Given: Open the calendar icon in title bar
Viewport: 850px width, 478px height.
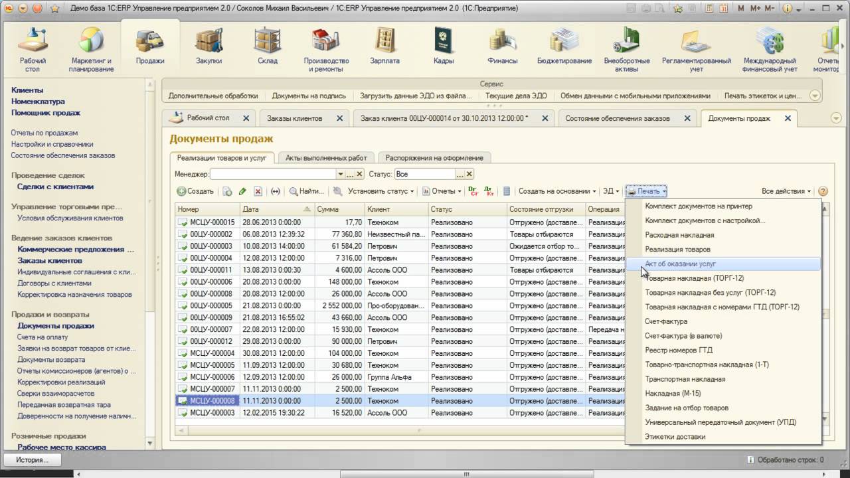Looking at the screenshot, I should 724,9.
